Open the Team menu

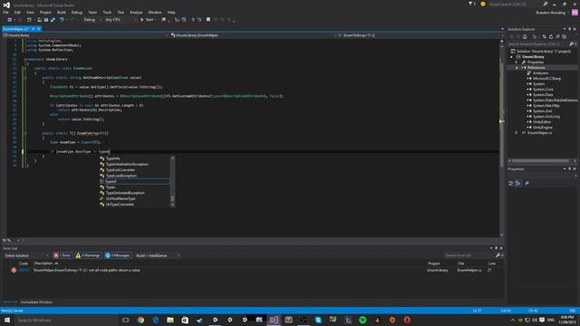[92, 12]
